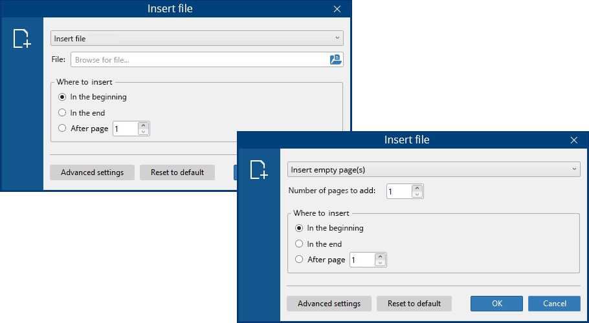Open Advanced settings in front dialog

(329, 304)
